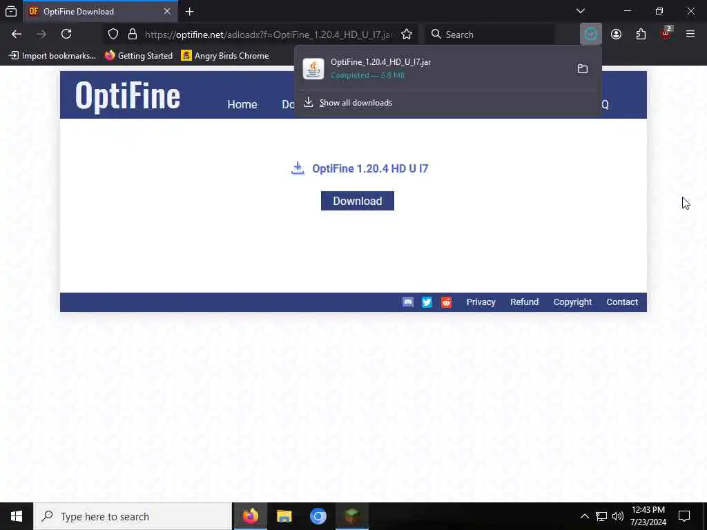Go to the Home nav item
The image size is (707, 530).
[x=242, y=105]
